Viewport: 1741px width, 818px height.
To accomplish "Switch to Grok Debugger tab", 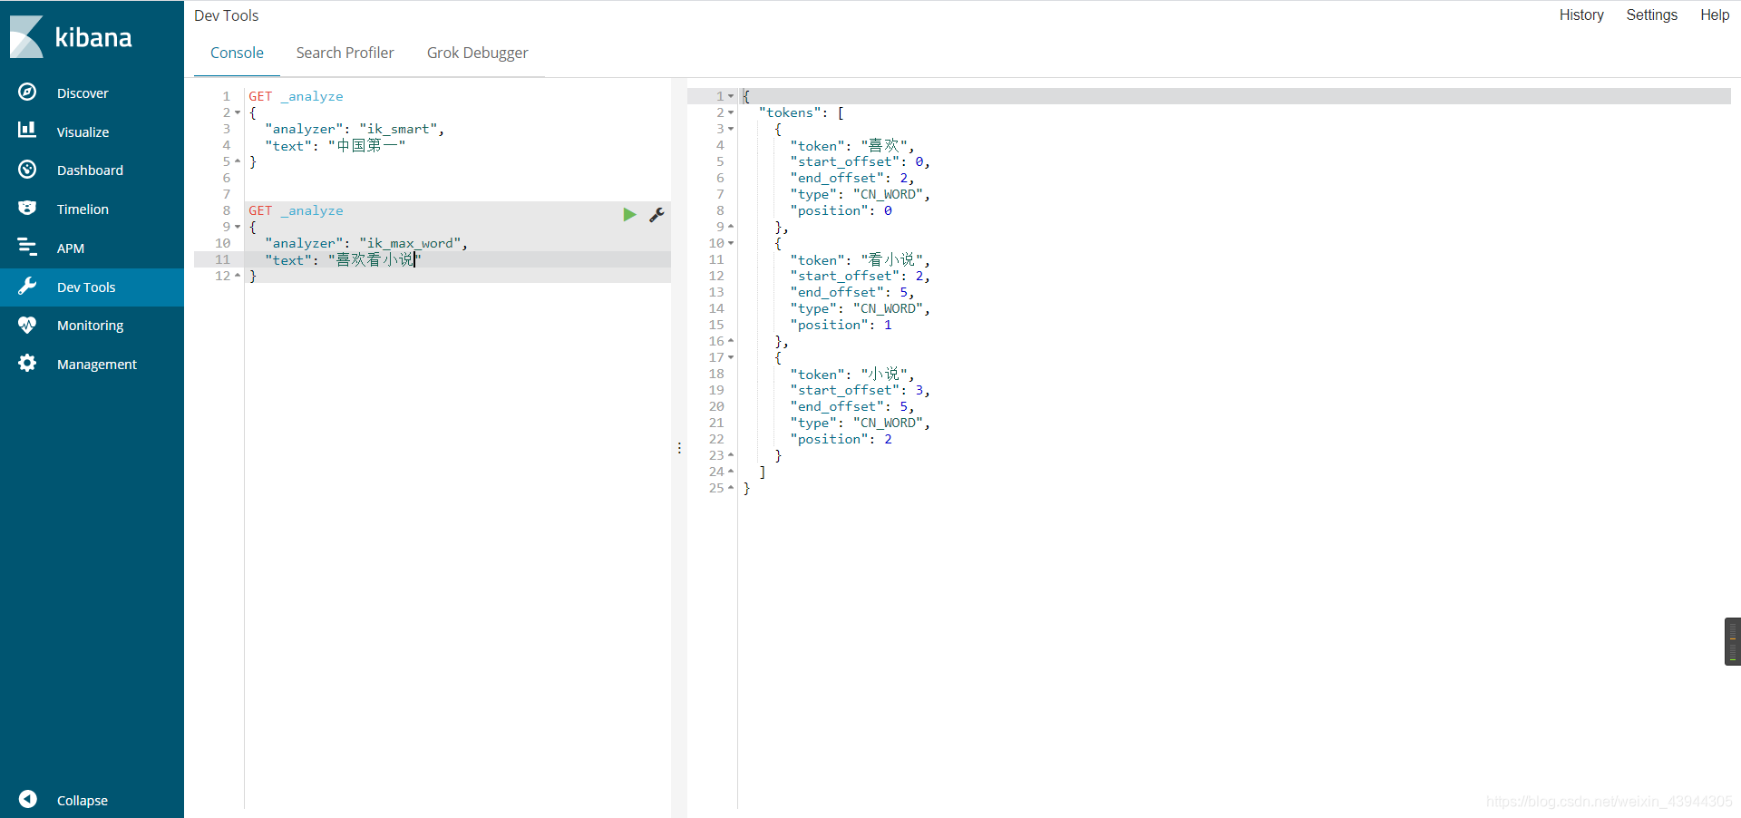I will pos(477,53).
